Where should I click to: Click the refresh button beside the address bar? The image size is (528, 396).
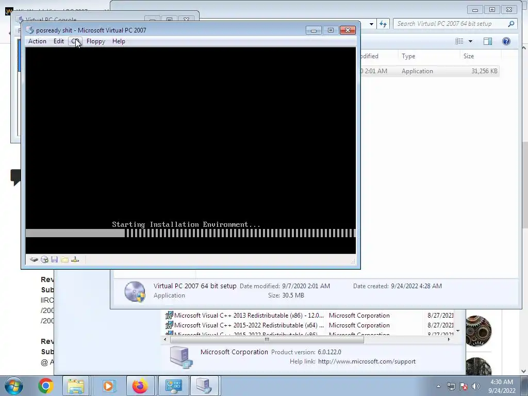(383, 24)
